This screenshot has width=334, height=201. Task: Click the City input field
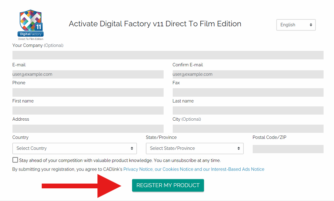pyautogui.click(x=248, y=129)
